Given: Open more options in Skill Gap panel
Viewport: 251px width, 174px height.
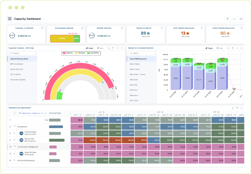Looking at the screenshot, I should [x=118, y=48].
